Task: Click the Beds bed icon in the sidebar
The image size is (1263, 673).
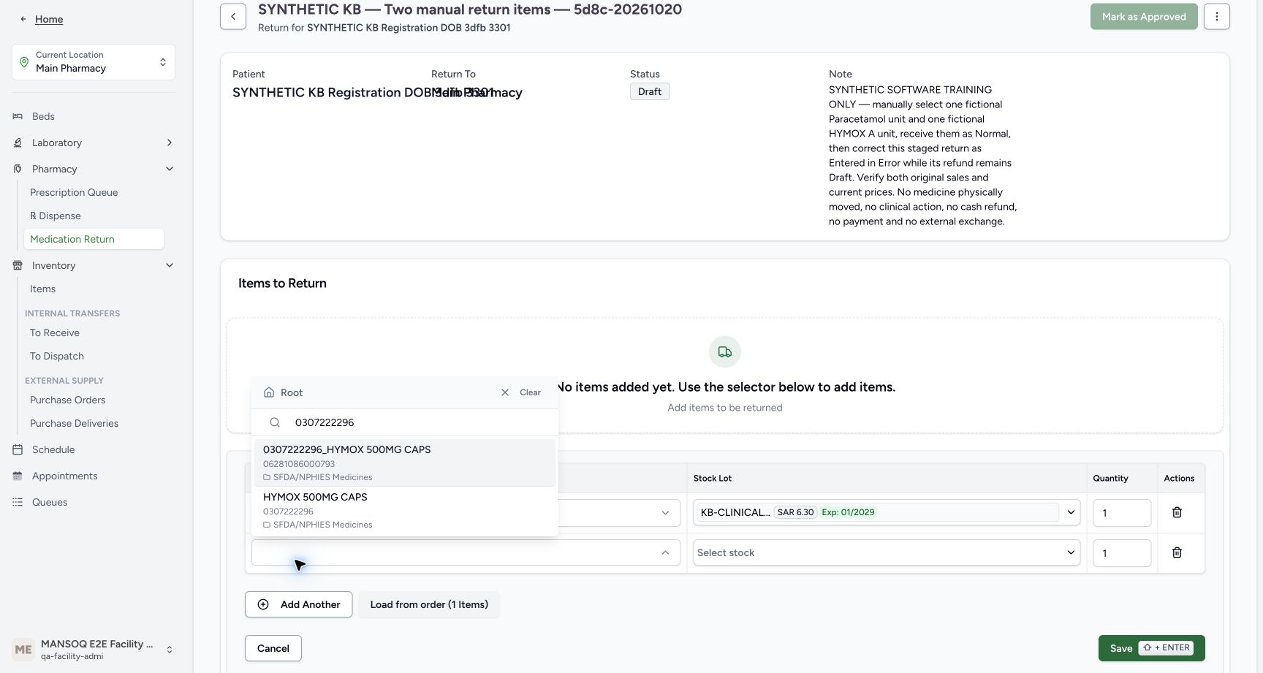Action: click(x=18, y=116)
